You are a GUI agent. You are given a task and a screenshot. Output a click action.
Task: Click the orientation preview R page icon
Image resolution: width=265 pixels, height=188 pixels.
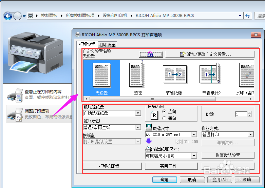coord(154,115)
